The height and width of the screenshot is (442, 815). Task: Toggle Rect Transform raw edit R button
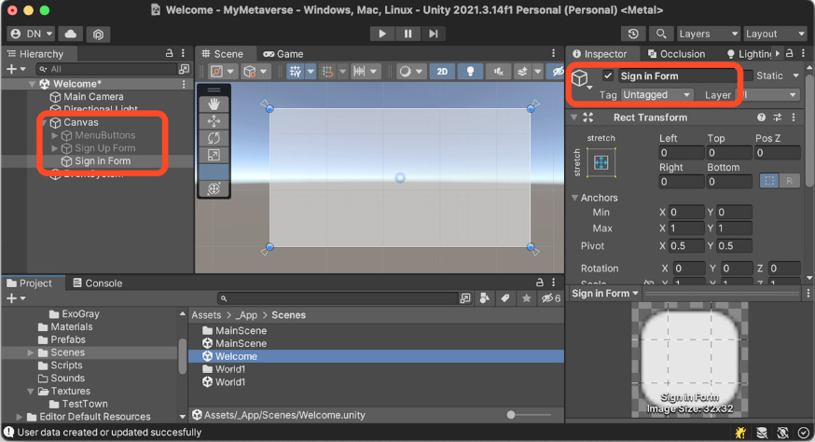790,181
